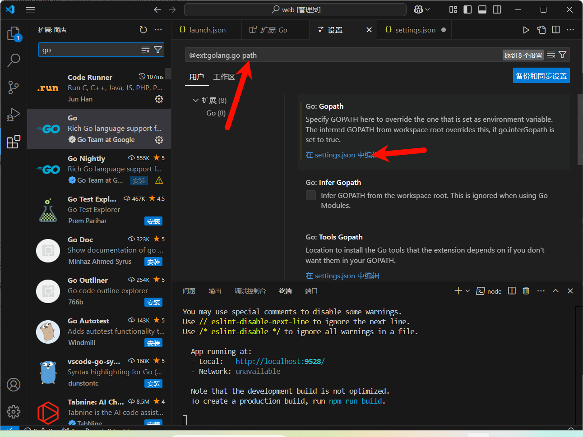Viewport: 583px width, 437px height.
Task: Add a new terminal
Action: (458, 291)
